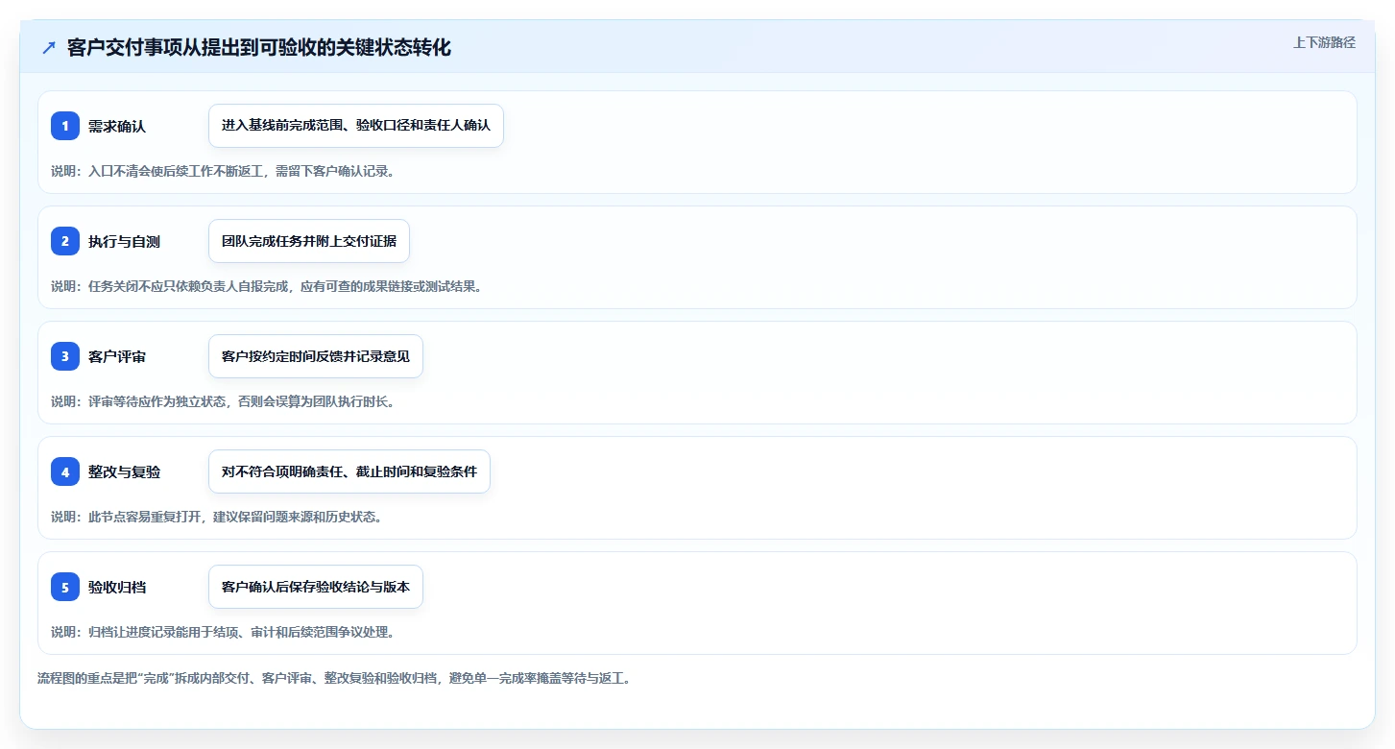Select the title 客户交付事项从提出到可验收的关键状态转化
1395x749 pixels.
pos(259,48)
